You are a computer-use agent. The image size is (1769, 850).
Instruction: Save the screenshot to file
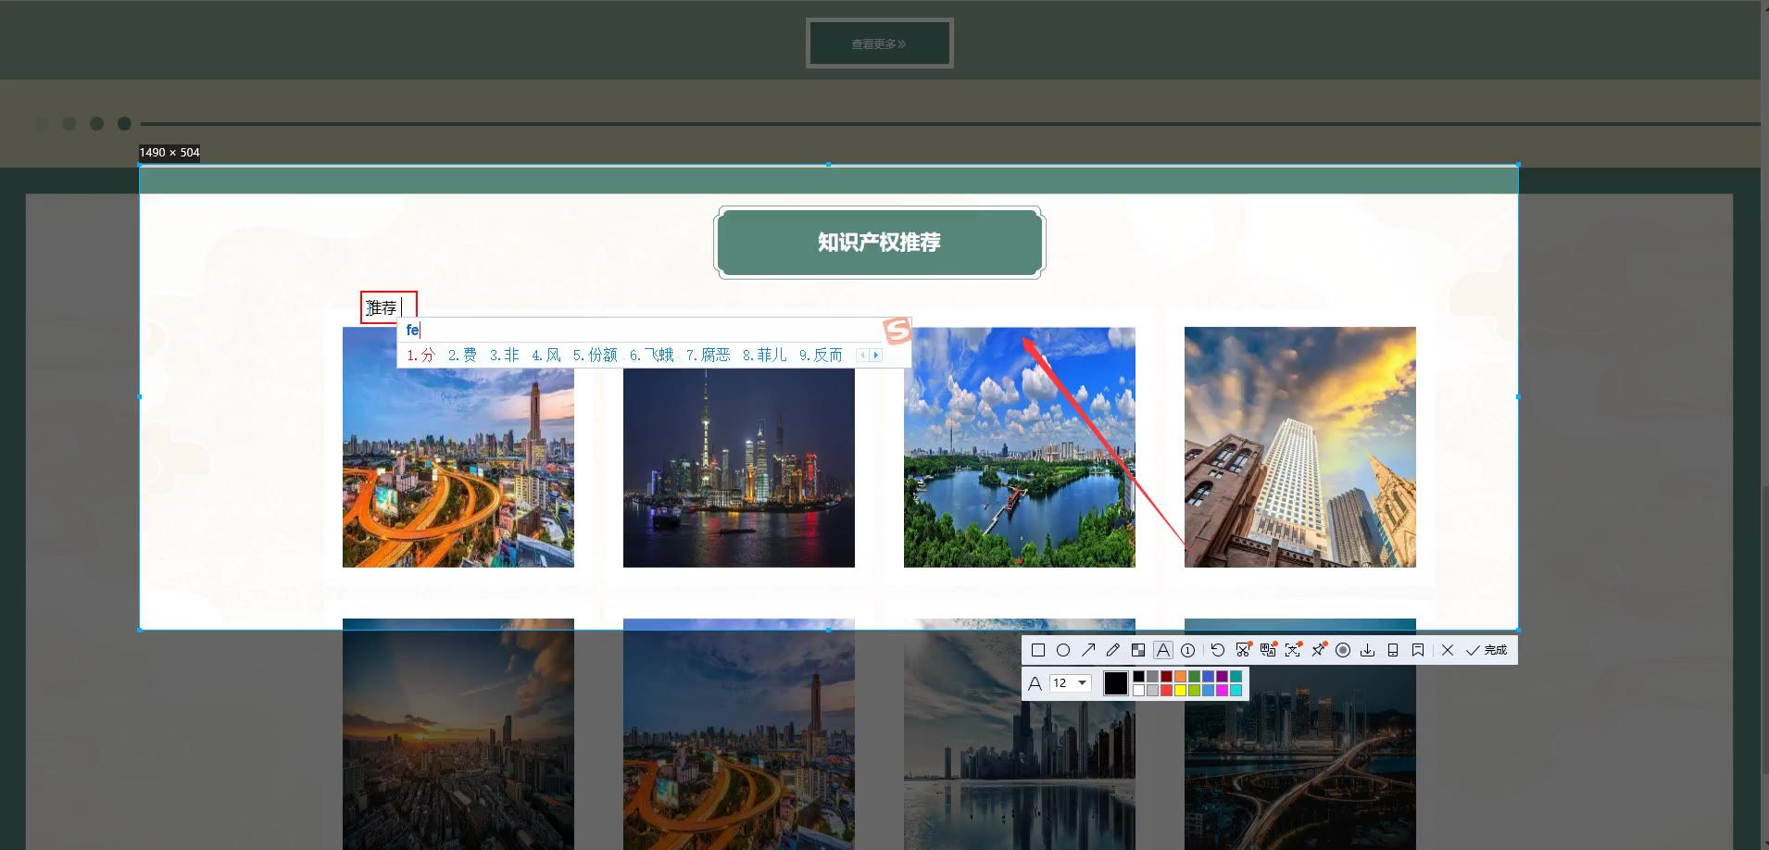tap(1368, 650)
